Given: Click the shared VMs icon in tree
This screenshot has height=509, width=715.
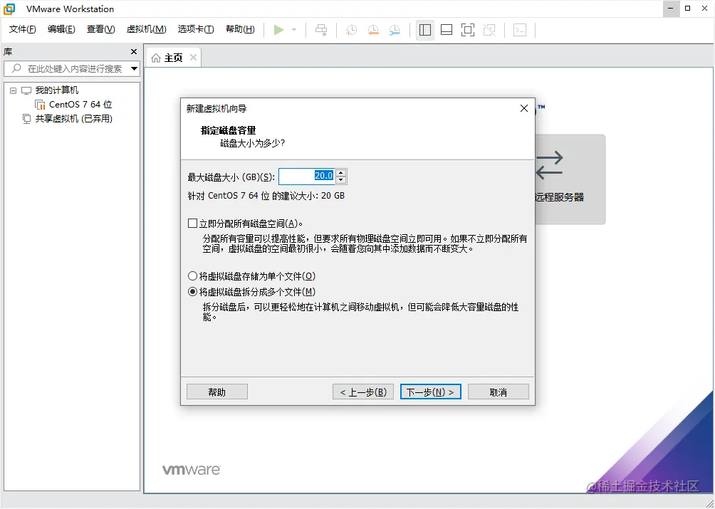Looking at the screenshot, I should [x=27, y=119].
